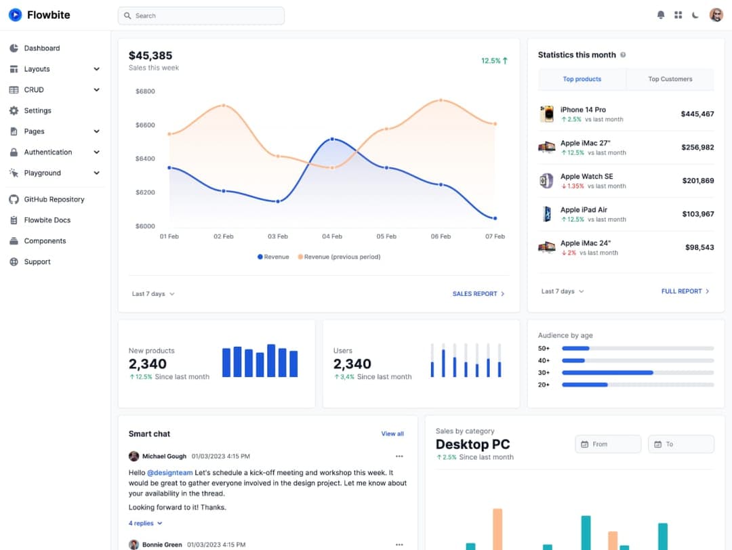Click the 30+ audience age progress bar
The width and height of the screenshot is (732, 550).
(x=637, y=373)
